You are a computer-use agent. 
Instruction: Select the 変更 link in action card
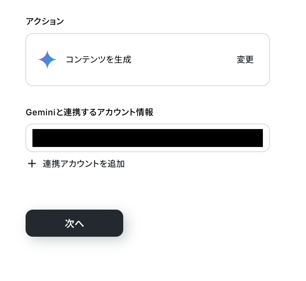coord(245,60)
